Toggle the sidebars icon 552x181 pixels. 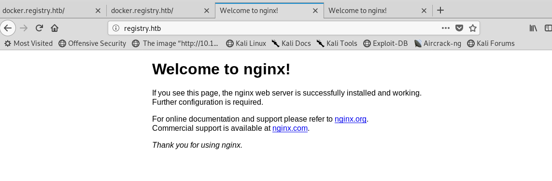point(548,28)
